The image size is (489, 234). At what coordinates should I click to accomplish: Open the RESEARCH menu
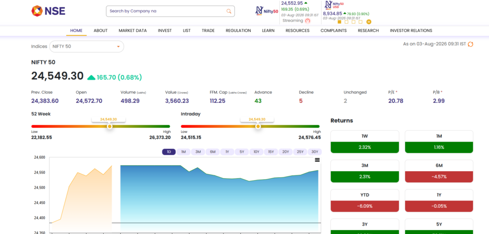[x=368, y=31]
